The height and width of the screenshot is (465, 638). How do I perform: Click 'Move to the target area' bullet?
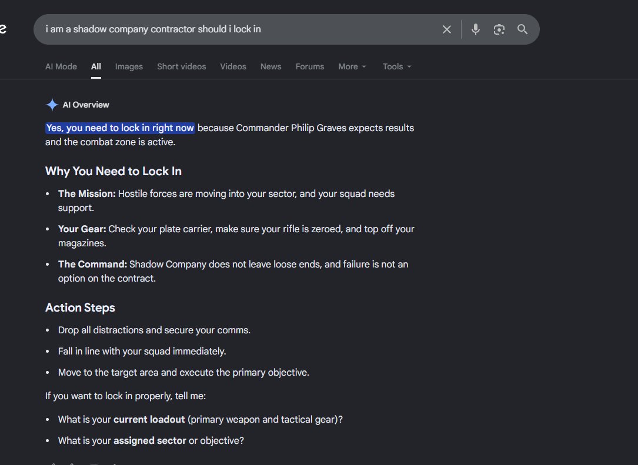[x=183, y=372]
